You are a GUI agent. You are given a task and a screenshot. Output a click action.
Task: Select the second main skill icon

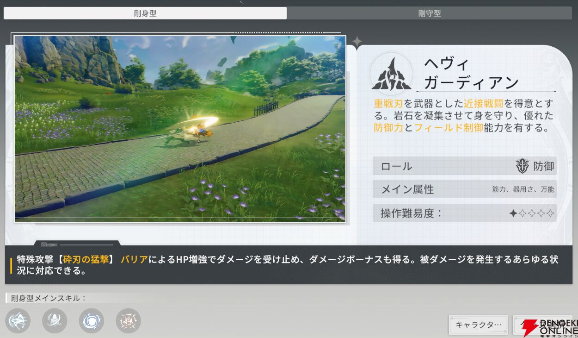click(x=55, y=320)
